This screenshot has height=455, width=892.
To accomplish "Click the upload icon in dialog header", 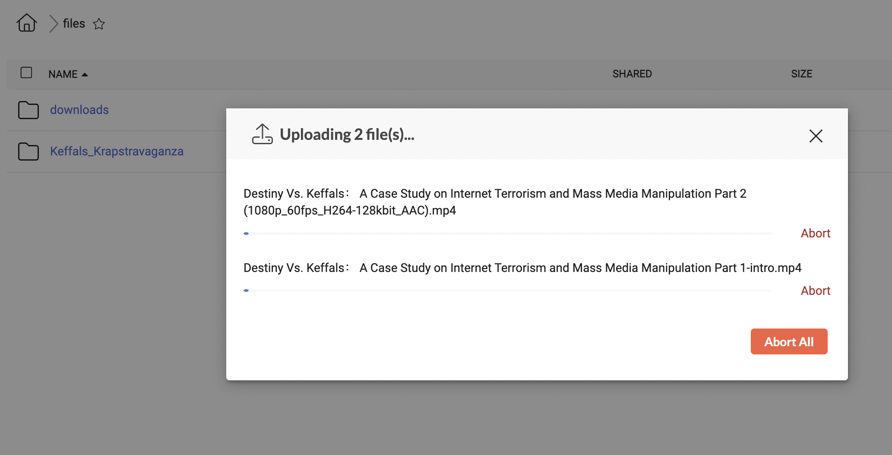I will [x=262, y=134].
